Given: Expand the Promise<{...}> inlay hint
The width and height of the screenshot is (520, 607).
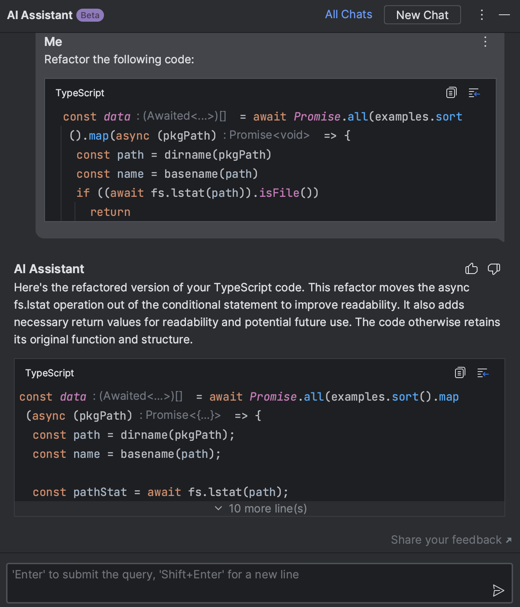Looking at the screenshot, I should pyautogui.click(x=183, y=415).
